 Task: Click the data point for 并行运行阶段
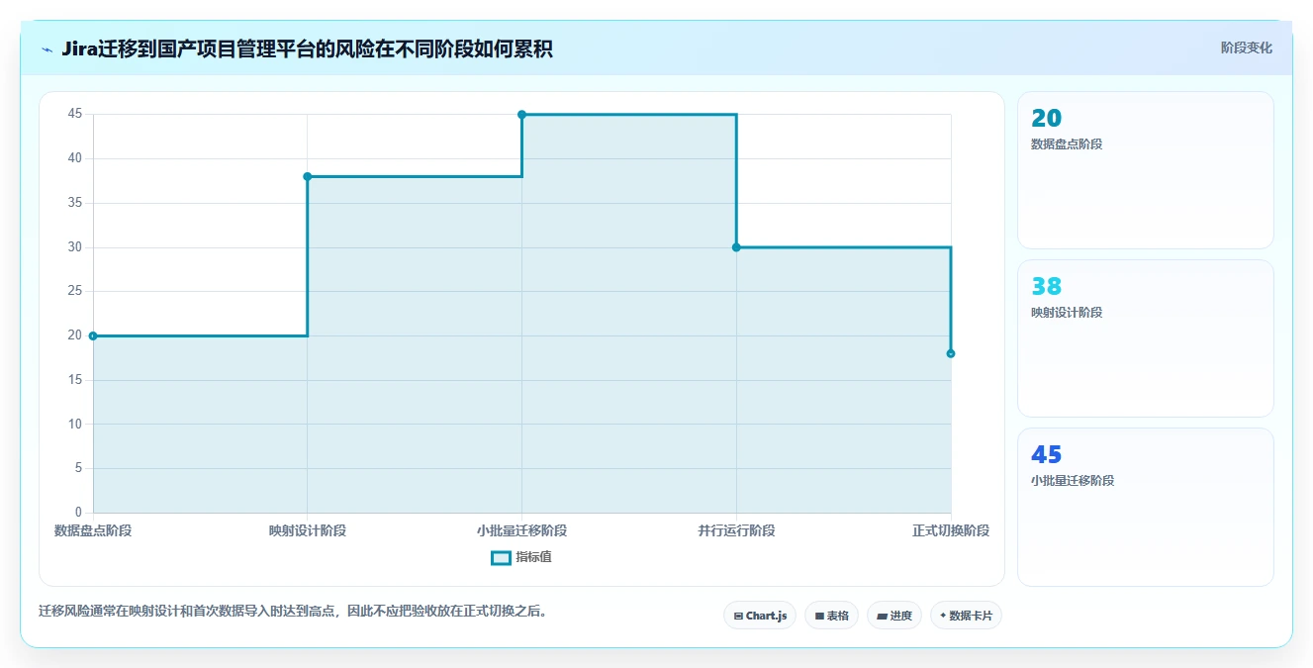click(736, 247)
